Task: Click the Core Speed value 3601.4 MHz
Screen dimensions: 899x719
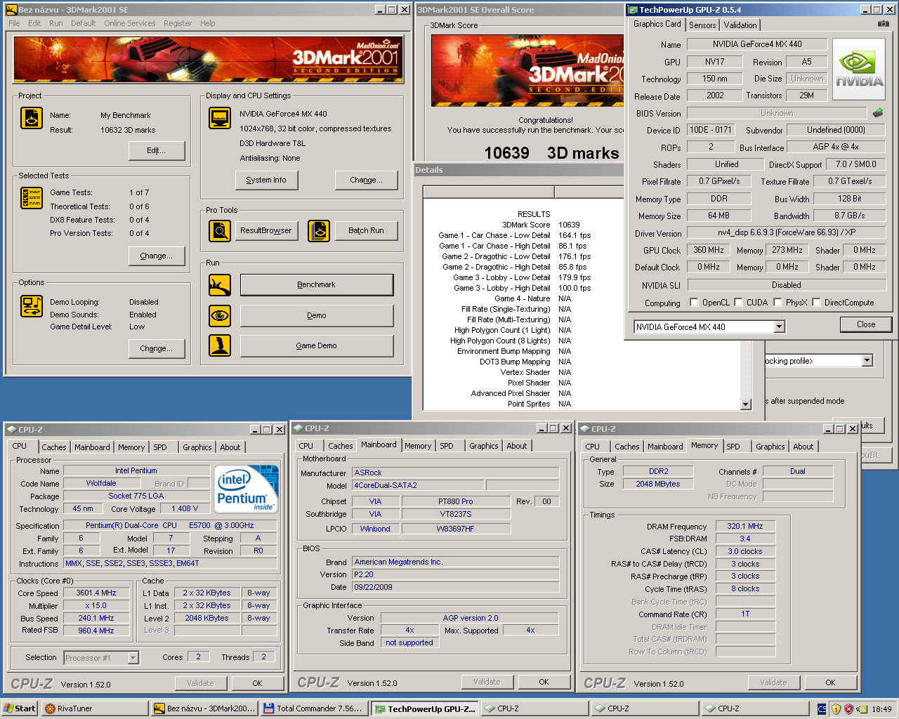Action: [x=96, y=593]
